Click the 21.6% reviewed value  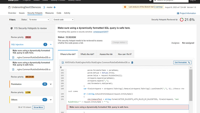pyautogui.click(x=190, y=20)
